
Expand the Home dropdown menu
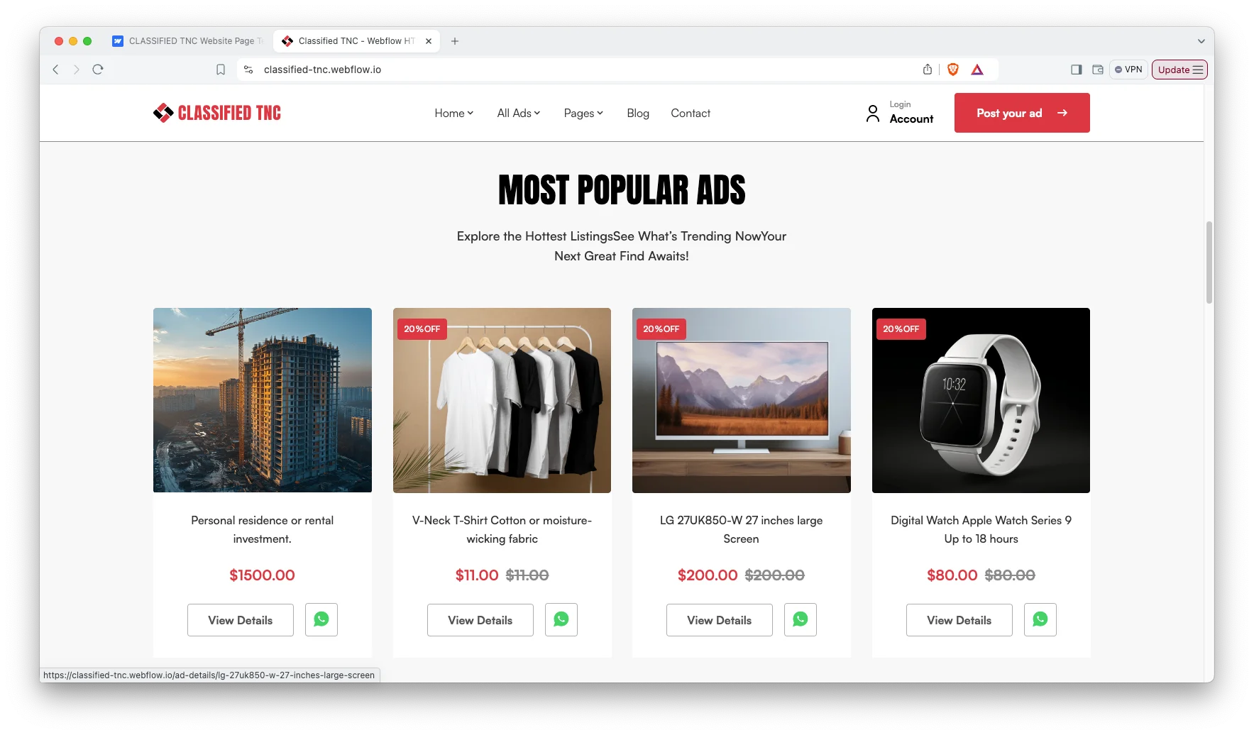454,114
